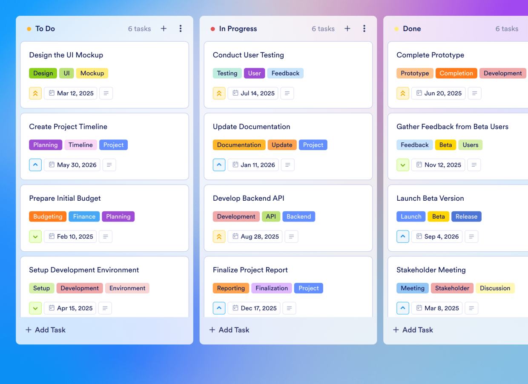Viewport: 528px width, 384px height.
Task: Click the plus icon in the In Progress header
Action: pos(347,28)
